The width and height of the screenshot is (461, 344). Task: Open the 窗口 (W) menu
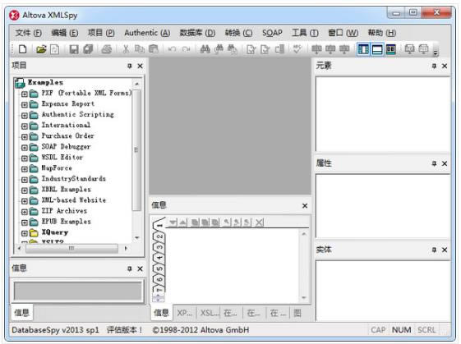(x=343, y=33)
